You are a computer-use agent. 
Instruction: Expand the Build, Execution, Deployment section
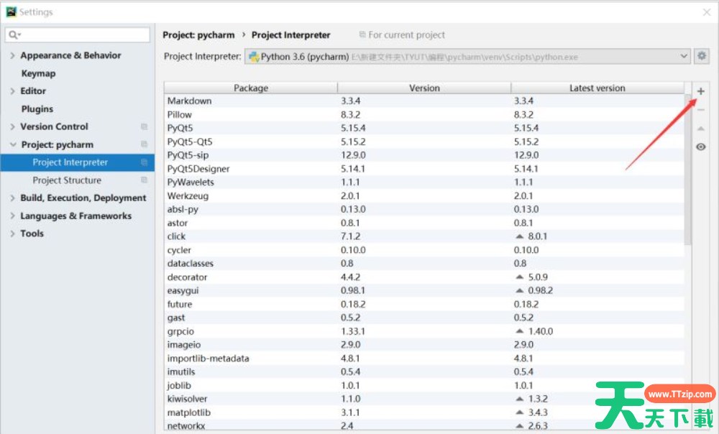pyautogui.click(x=13, y=198)
